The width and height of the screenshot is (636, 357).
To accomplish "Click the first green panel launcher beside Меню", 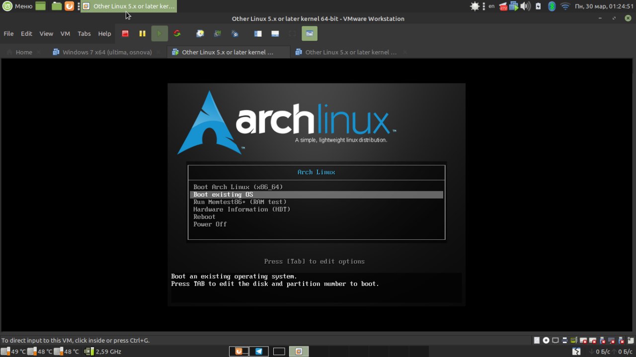I will [41, 6].
